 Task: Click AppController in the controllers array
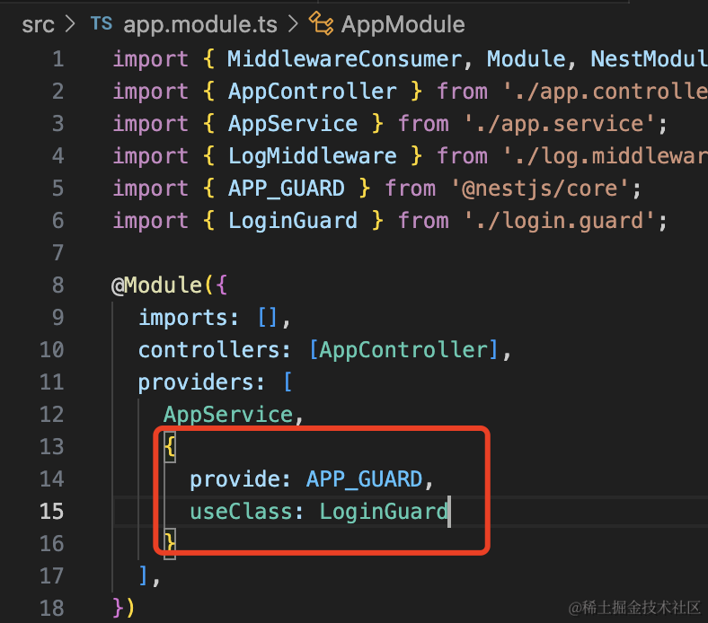(403, 350)
